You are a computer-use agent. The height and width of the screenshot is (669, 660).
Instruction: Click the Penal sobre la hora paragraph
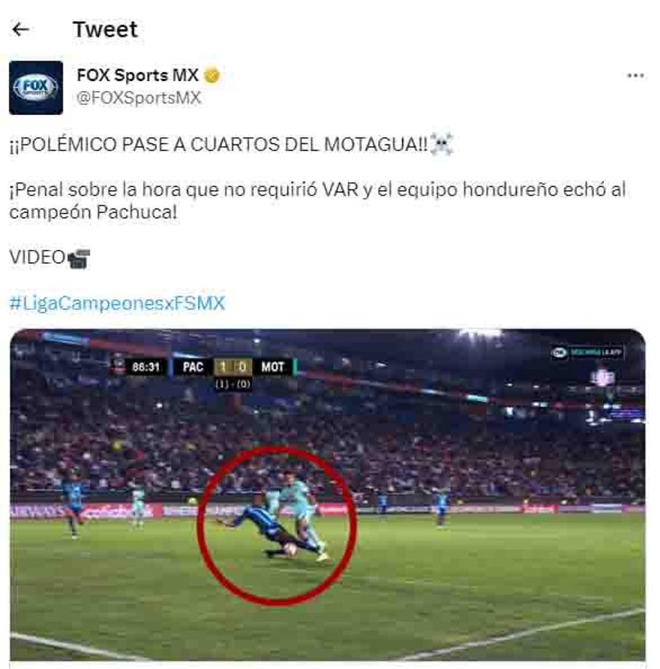317,200
